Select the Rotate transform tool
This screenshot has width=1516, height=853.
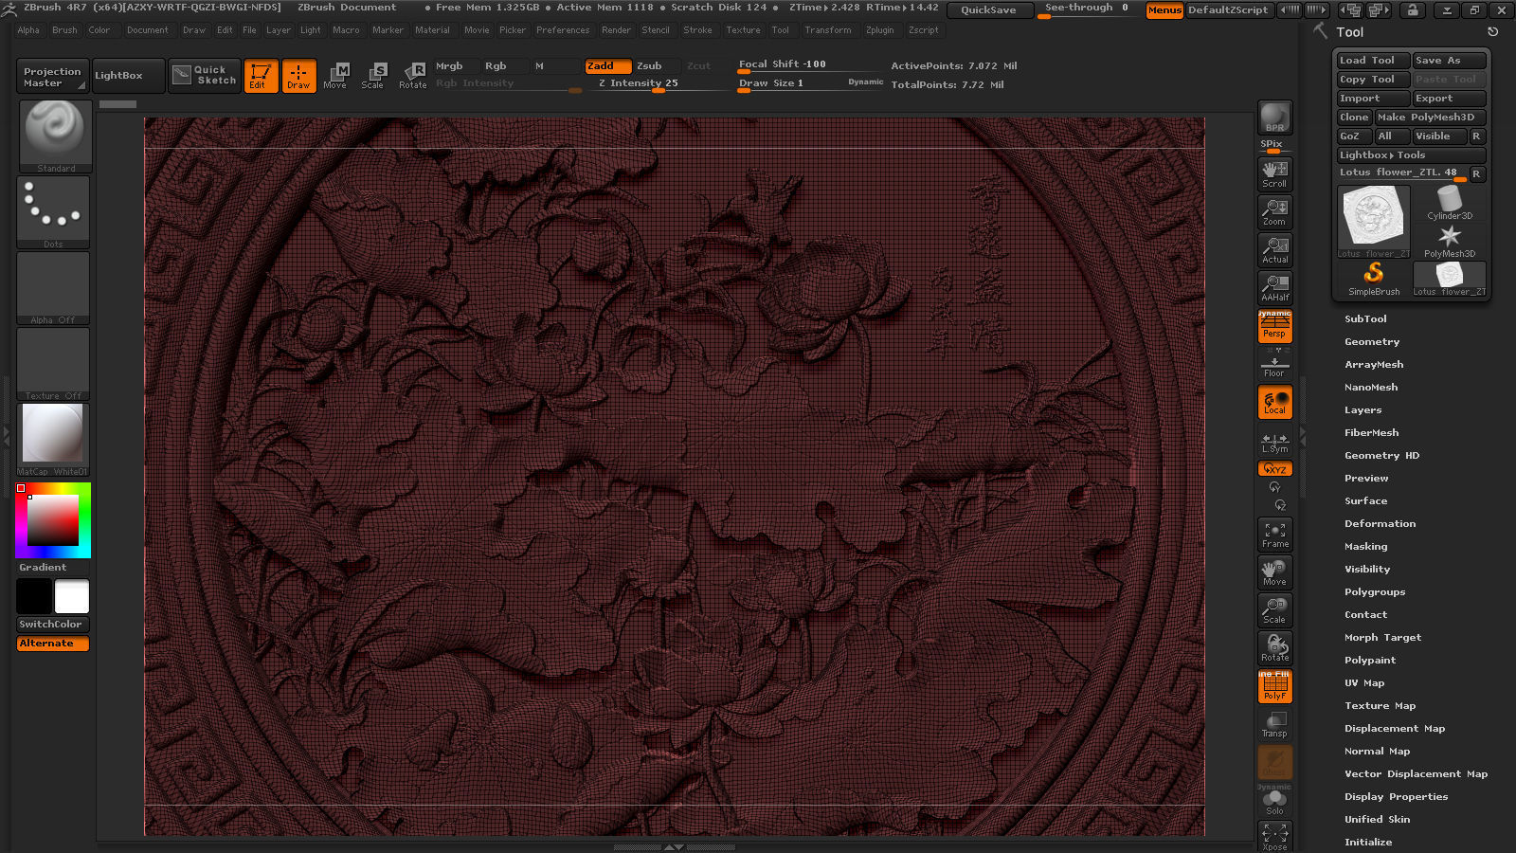click(x=412, y=76)
